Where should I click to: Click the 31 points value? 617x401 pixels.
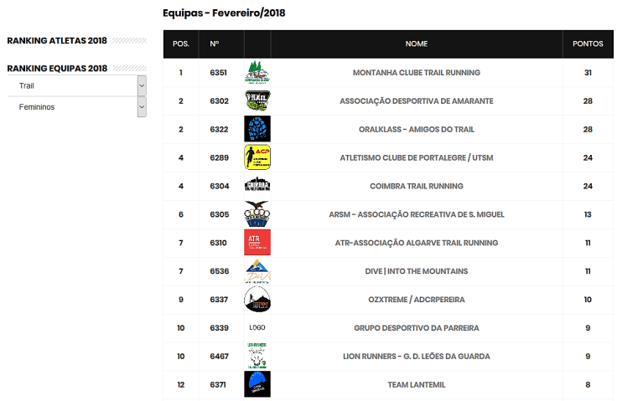[x=588, y=72]
